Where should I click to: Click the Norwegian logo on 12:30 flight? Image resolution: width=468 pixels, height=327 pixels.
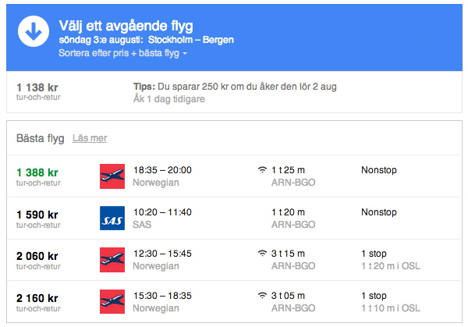(x=112, y=260)
